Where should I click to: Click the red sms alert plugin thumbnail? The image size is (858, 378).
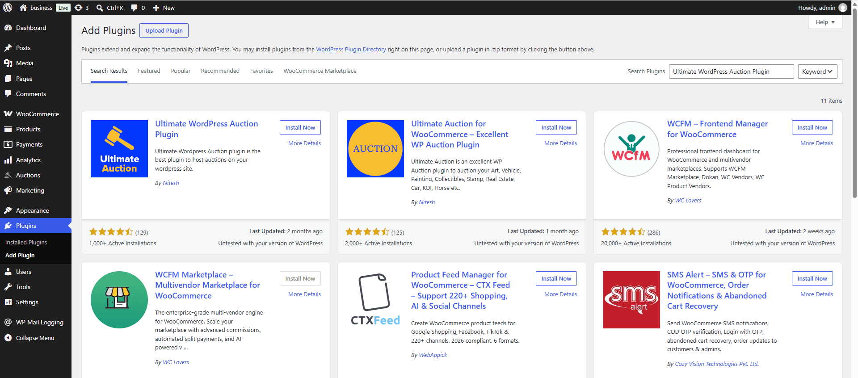[631, 300]
